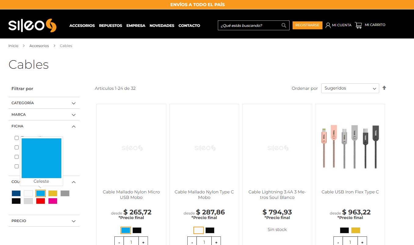Check the first FICHA filter checkbox
The width and height of the screenshot is (414, 245).
(x=16, y=138)
